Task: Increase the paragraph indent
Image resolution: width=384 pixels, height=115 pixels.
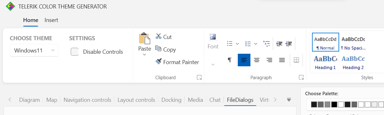Action: (x=289, y=44)
